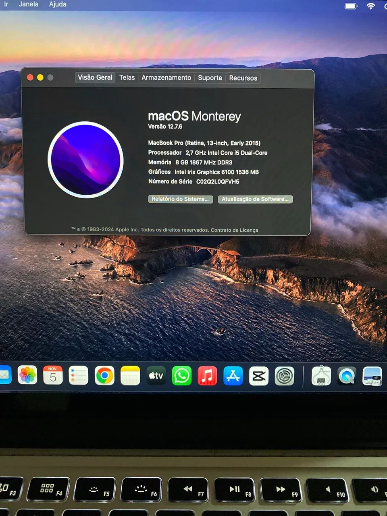
Task: Open WhatsApp from the Dock
Action: tap(182, 376)
